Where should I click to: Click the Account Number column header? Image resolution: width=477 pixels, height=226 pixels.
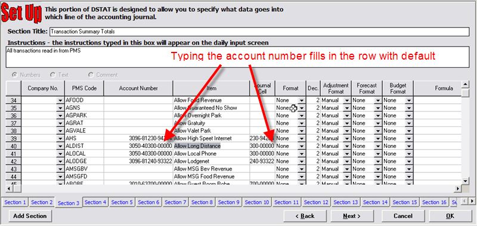click(x=138, y=88)
